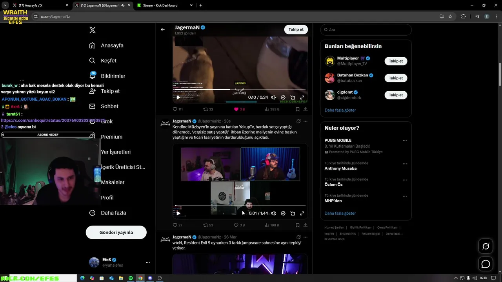Viewport: 502px width, 282px height.
Task: Bookmark page with star icon
Action: click(450, 16)
